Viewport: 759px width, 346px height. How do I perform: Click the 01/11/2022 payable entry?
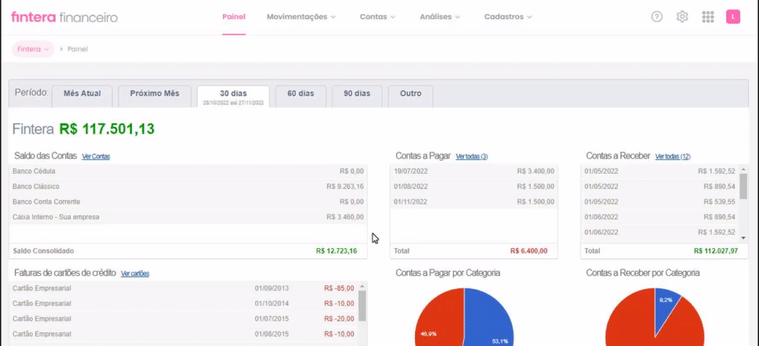474,202
